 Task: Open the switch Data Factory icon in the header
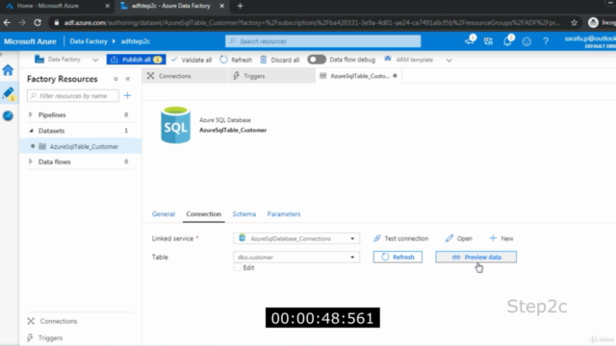[x=488, y=41]
